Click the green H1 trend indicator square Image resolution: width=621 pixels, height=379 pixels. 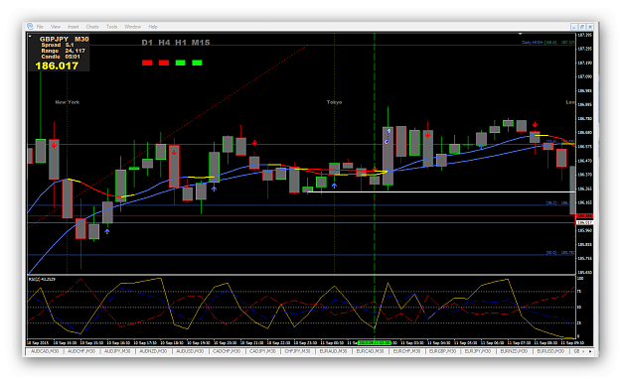pos(180,63)
